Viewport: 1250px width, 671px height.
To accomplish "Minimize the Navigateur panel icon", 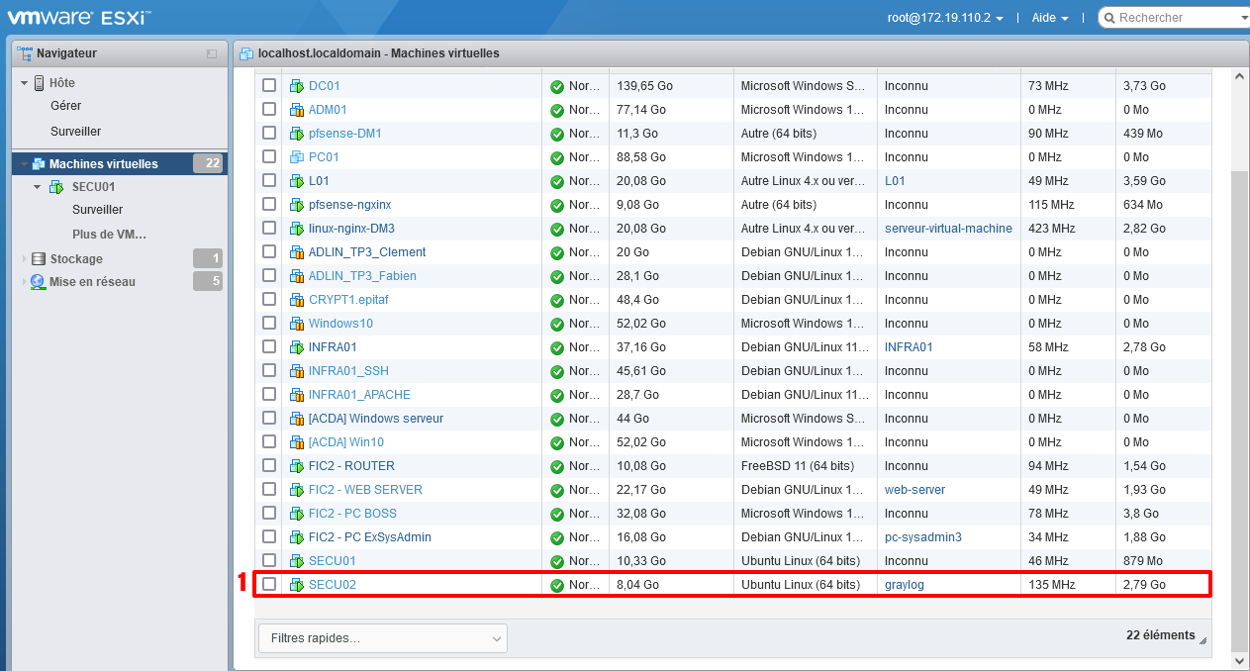I will click(x=211, y=53).
